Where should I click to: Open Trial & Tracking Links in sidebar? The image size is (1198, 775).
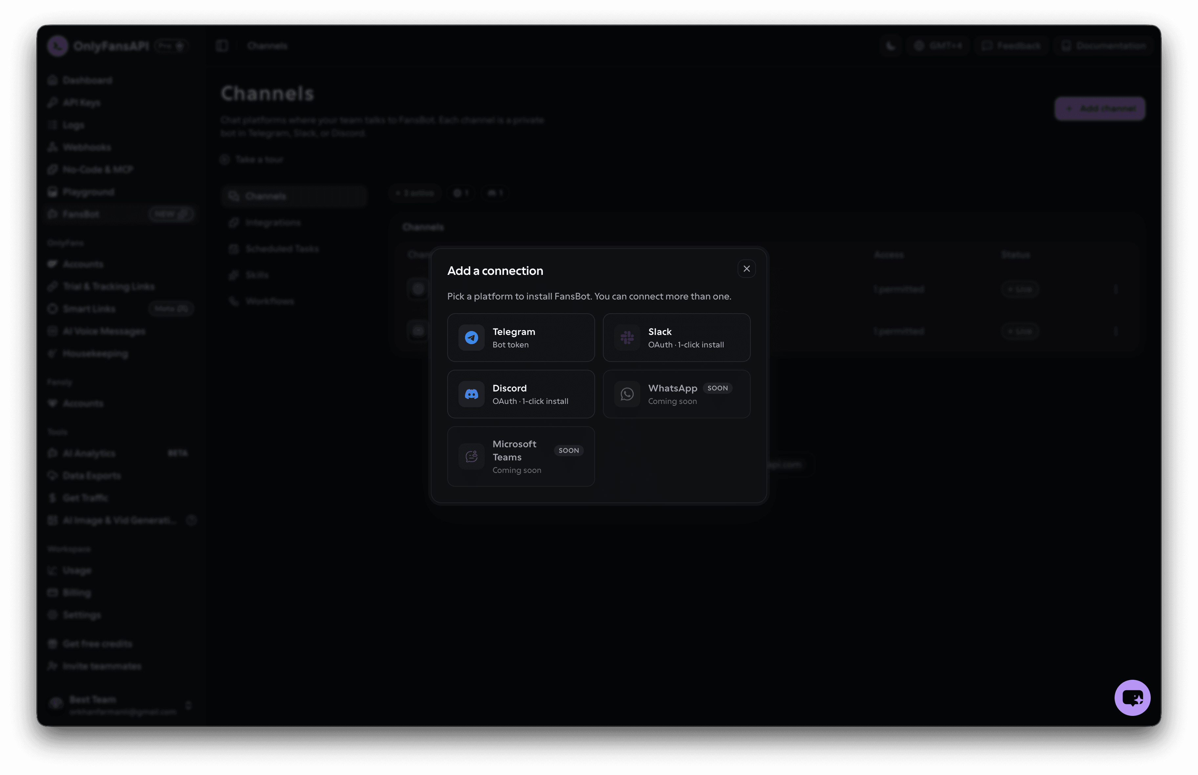point(121,286)
